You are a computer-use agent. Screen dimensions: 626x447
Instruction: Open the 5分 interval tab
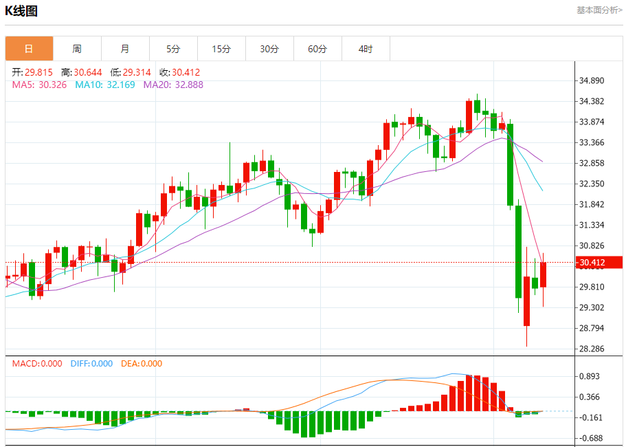point(173,49)
